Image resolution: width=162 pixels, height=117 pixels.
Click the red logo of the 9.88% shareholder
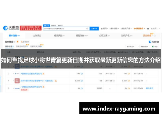(x=17, y=81)
